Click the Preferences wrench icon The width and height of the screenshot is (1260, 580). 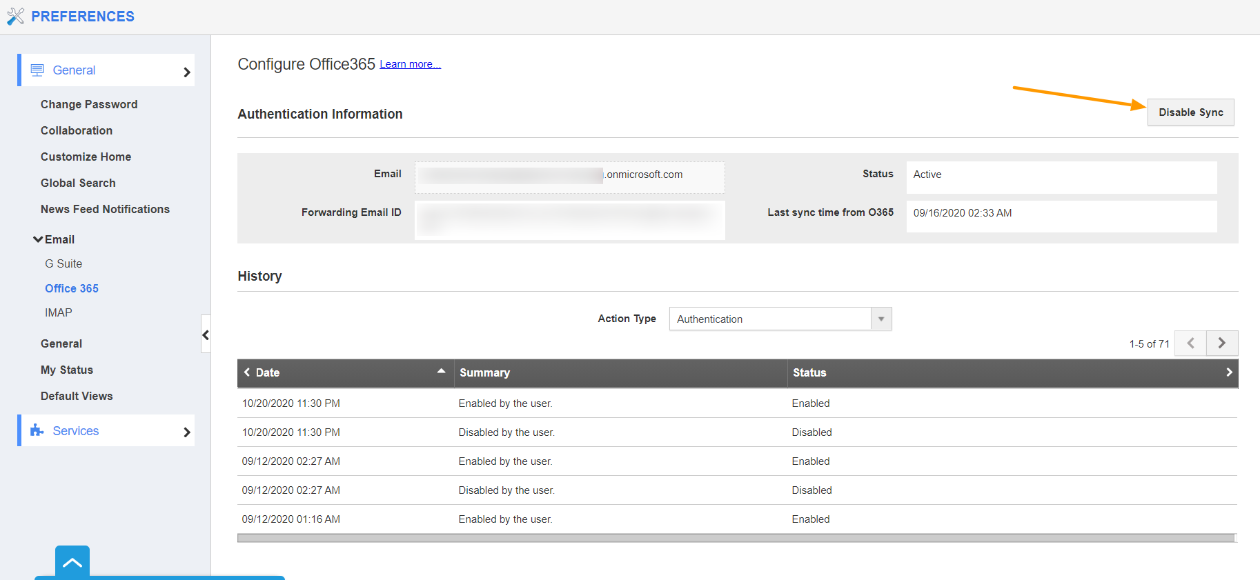coord(15,17)
